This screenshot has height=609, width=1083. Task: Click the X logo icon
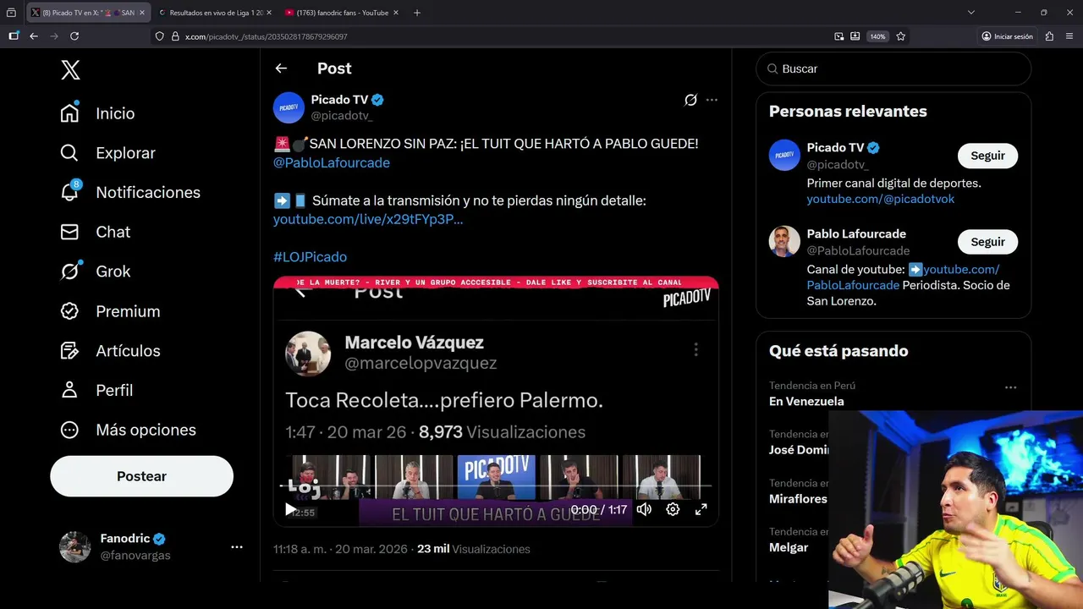70,69
